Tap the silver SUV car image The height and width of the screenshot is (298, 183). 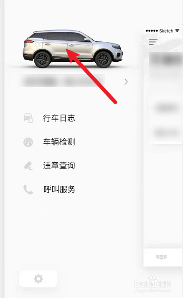click(x=73, y=49)
